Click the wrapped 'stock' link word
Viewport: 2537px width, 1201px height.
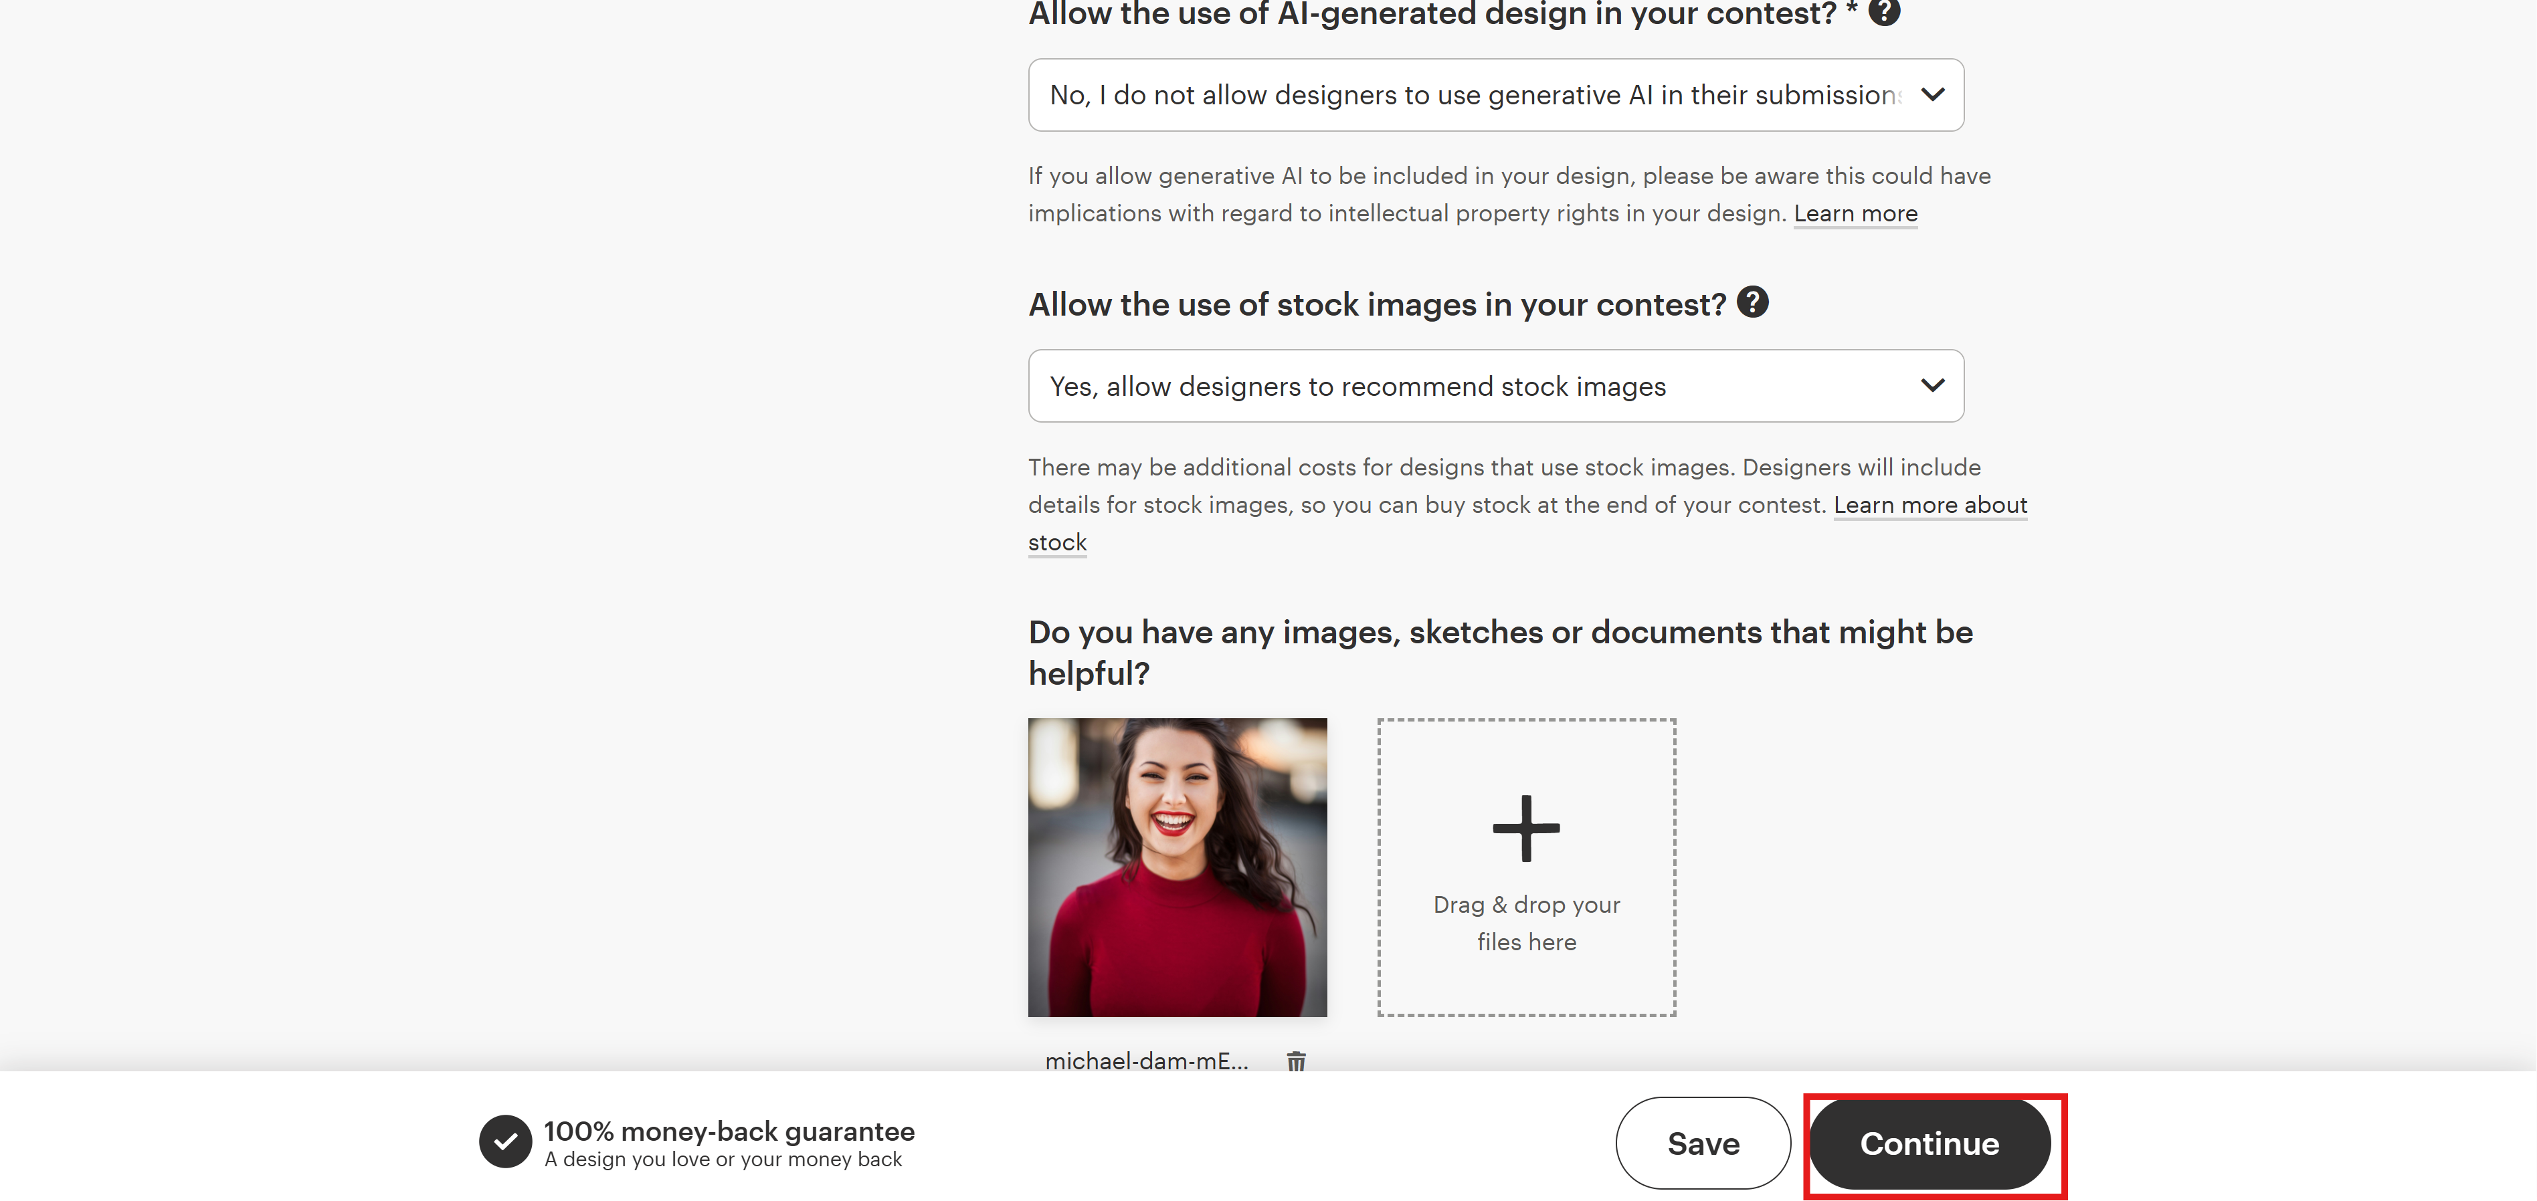1057,542
